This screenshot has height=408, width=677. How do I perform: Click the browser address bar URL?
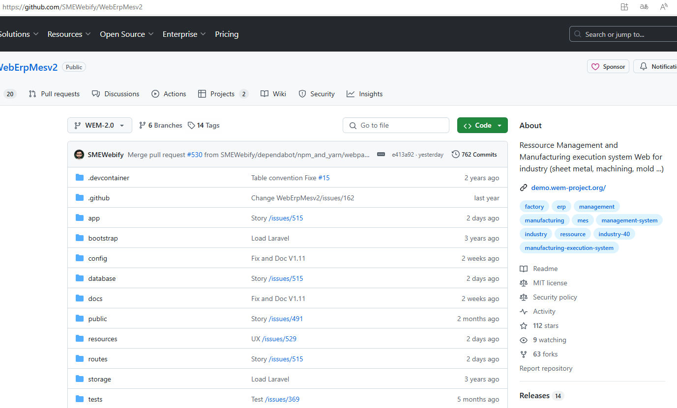tap(73, 7)
